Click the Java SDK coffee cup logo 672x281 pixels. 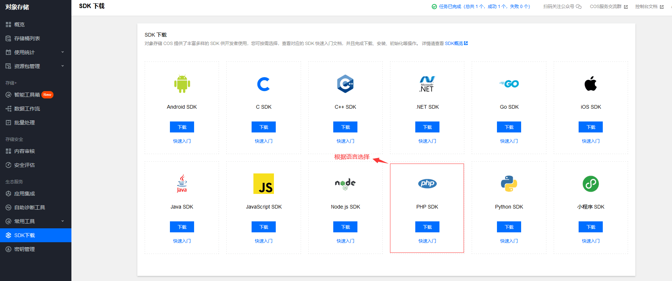[182, 183]
